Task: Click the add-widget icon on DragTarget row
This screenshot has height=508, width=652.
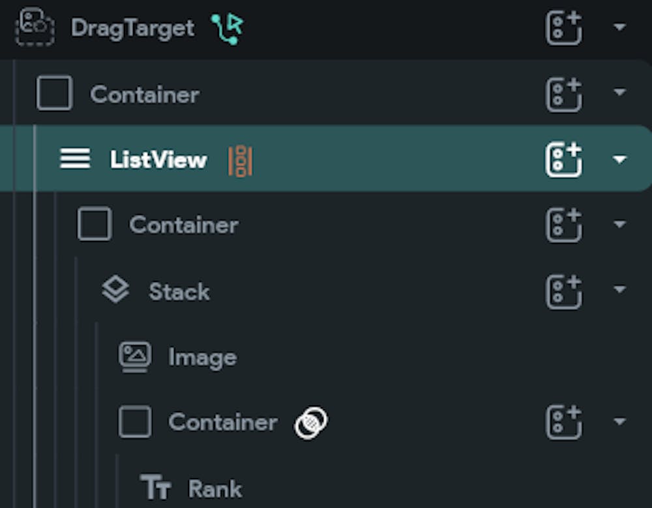Action: pos(563,28)
